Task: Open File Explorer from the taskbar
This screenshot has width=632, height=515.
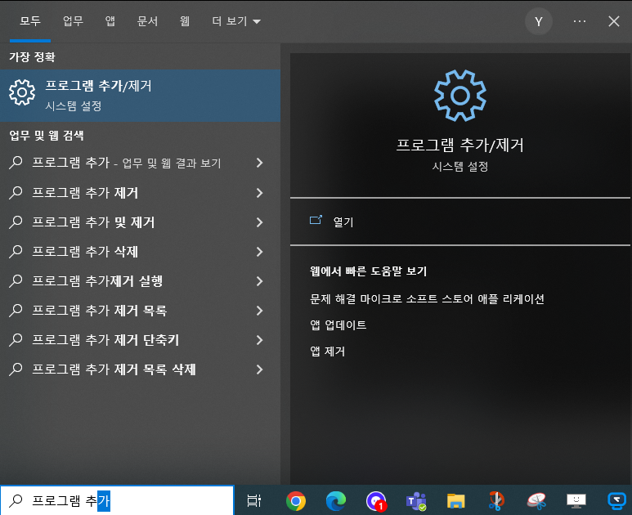Action: click(456, 501)
